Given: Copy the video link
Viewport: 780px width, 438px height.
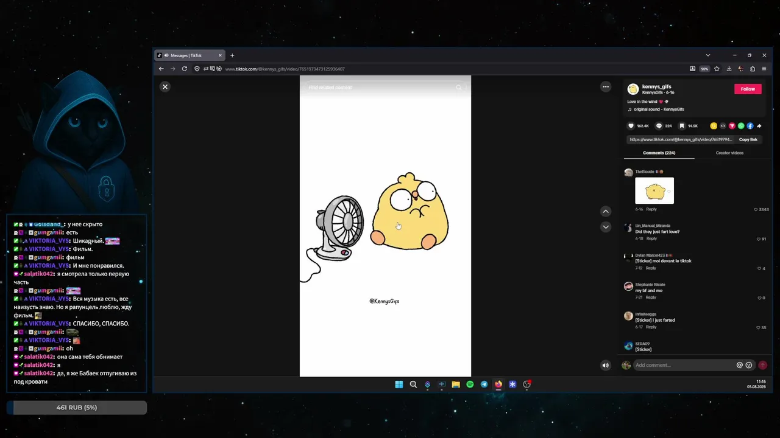Looking at the screenshot, I should tap(748, 139).
